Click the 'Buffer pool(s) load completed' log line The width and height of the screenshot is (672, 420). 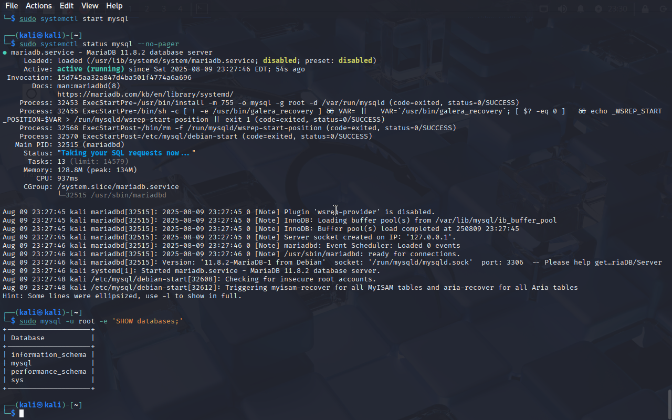(261, 229)
